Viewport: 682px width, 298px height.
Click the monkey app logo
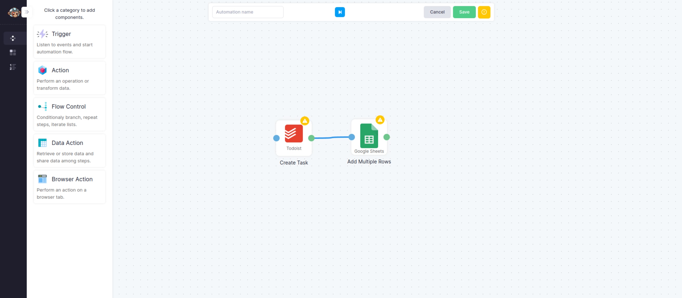click(x=14, y=12)
